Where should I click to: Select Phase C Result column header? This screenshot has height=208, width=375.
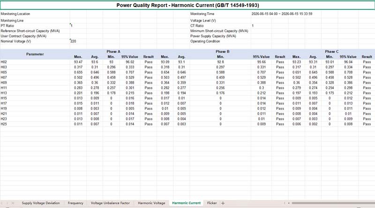367,57
